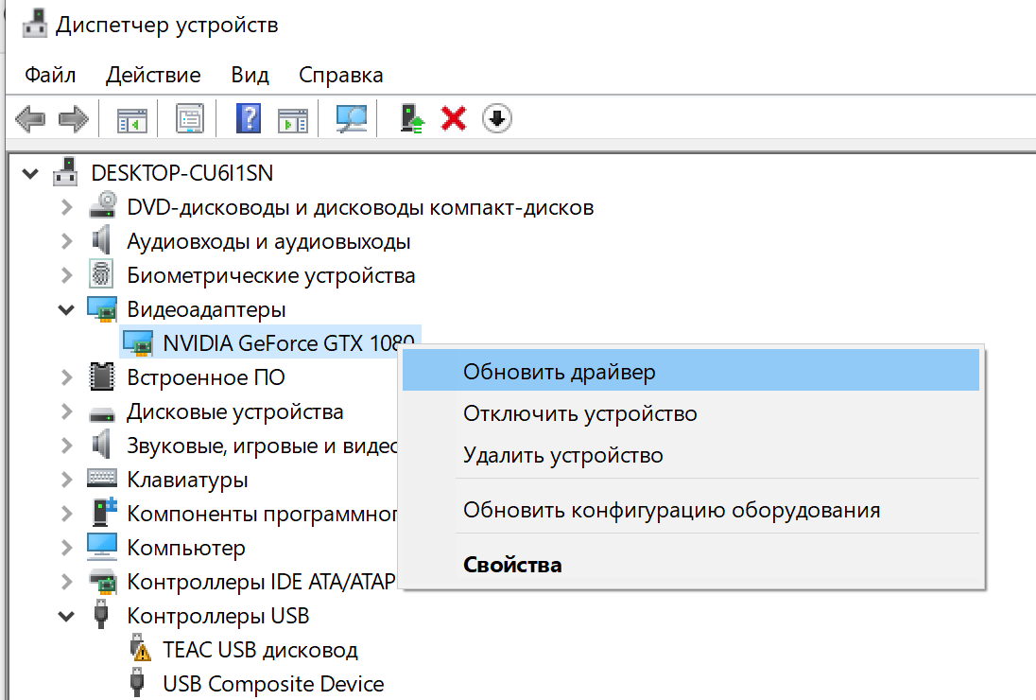Choose Обновить конфигурацию оборудования
Screen dimensions: 1036x700
pyautogui.click(x=690, y=510)
